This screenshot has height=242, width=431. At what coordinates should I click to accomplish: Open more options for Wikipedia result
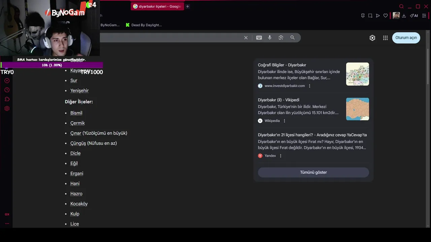click(285, 121)
